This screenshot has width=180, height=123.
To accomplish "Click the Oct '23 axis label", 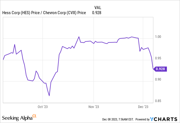I will [x=42, y=107].
